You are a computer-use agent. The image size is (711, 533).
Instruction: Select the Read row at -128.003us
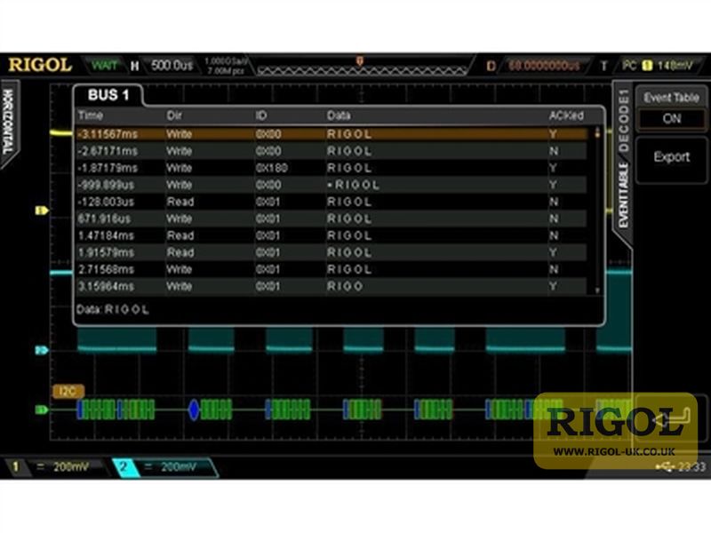(x=331, y=202)
